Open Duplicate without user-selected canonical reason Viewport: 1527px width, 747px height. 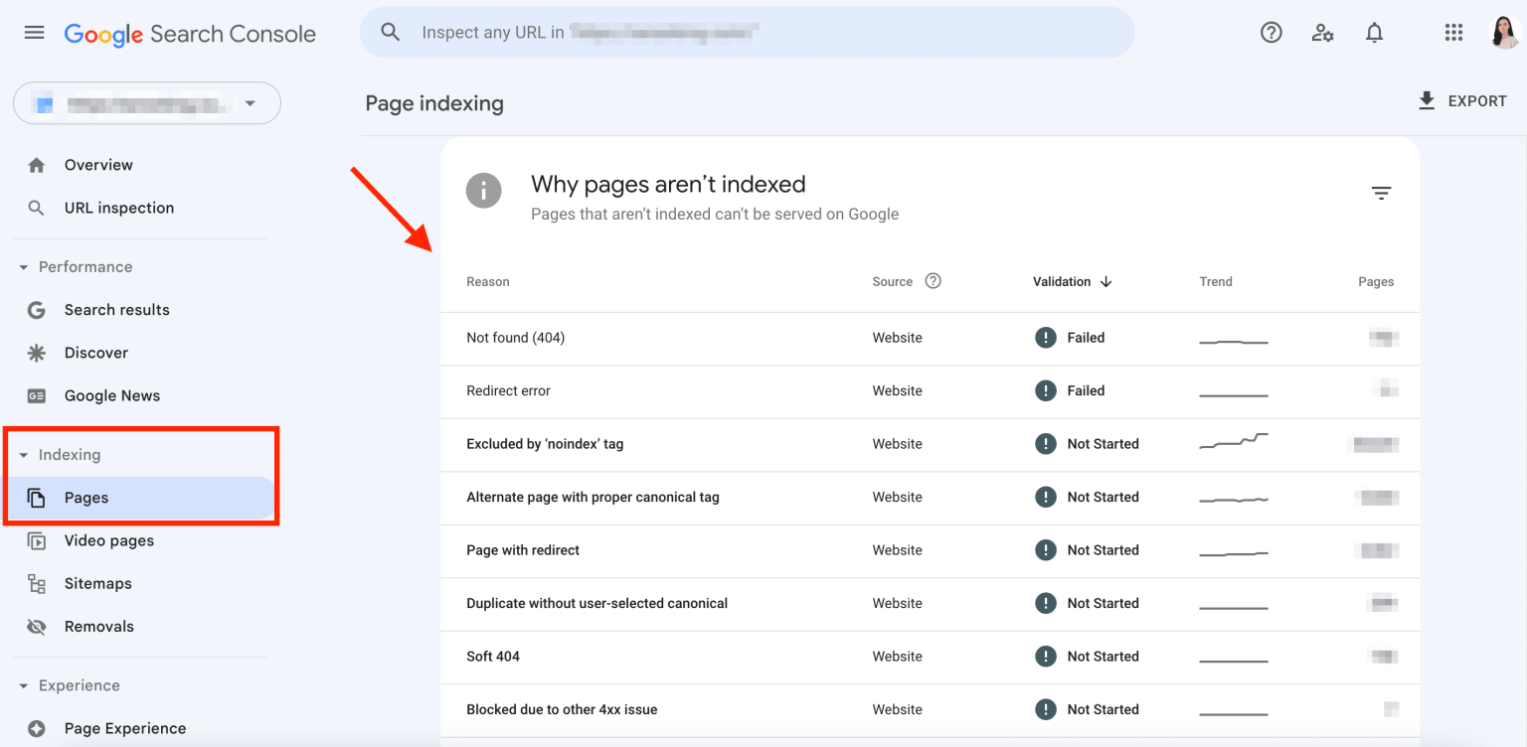[x=596, y=603]
